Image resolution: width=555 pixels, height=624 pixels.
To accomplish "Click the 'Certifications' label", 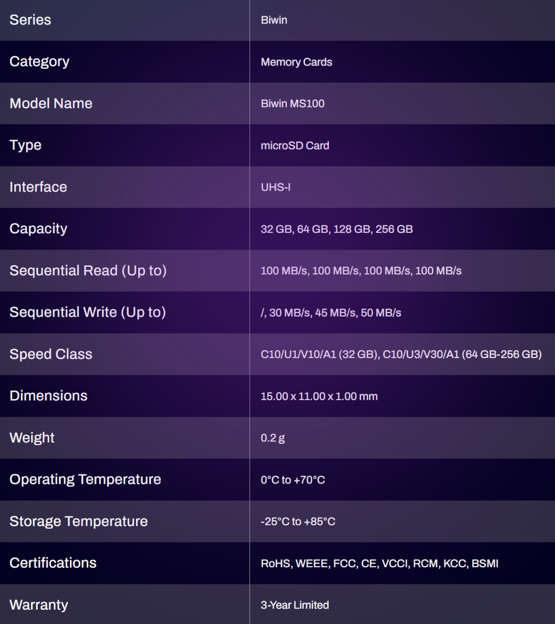I will [x=53, y=563].
